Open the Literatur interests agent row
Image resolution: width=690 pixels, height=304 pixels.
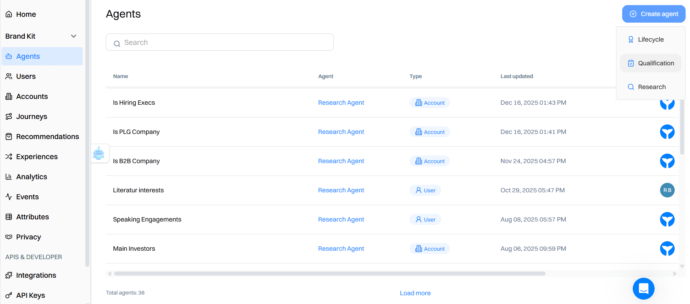tap(392, 190)
